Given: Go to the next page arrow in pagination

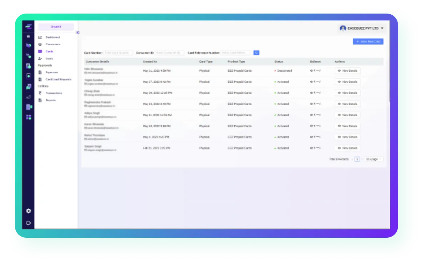Looking at the screenshot, I should [362, 159].
